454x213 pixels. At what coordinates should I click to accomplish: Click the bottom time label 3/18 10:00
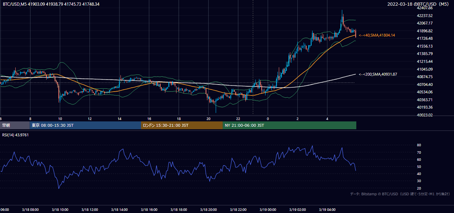60,209
